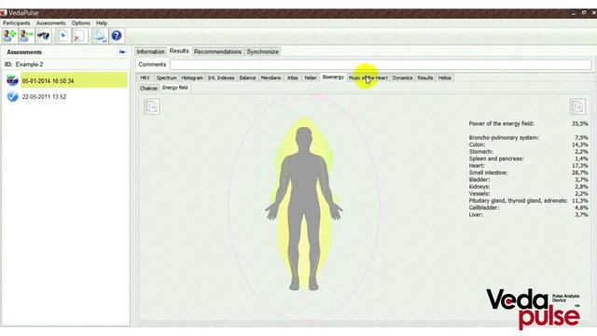Click the copy icon above energy field values

[577, 106]
